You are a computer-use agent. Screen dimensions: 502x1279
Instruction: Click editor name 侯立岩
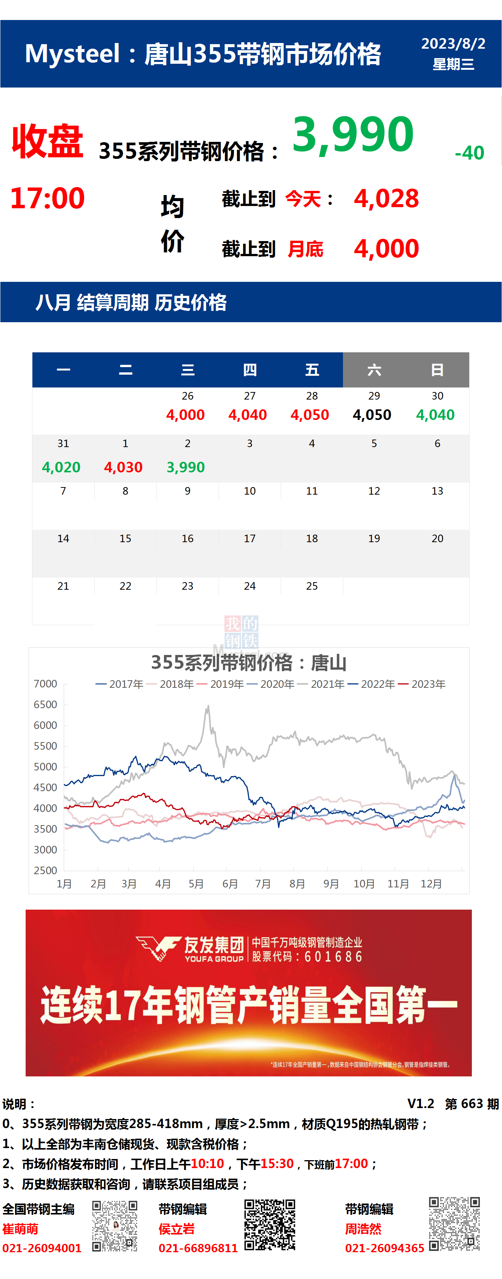[x=177, y=1229]
